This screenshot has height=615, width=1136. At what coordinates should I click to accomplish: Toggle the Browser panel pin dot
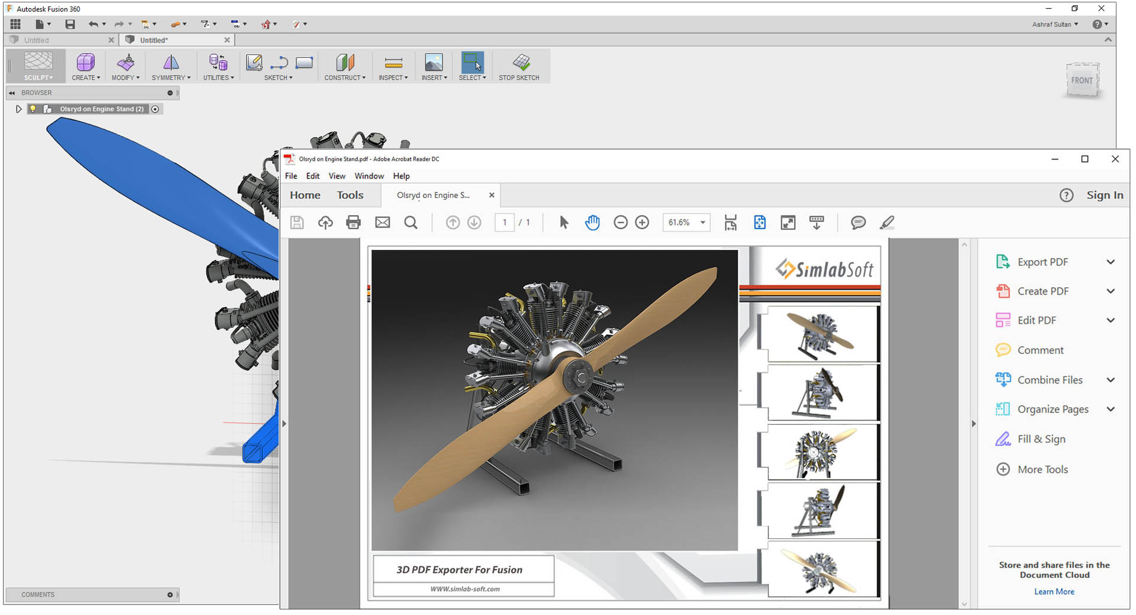[170, 93]
